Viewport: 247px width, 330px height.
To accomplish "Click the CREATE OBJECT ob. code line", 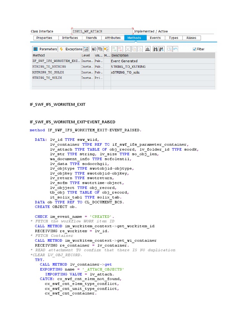I will (x=56, y=207).
